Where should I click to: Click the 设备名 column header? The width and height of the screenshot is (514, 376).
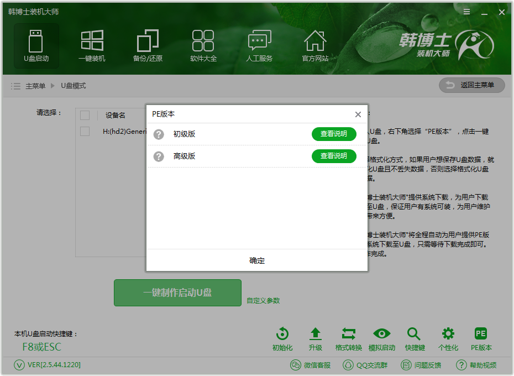coord(116,115)
